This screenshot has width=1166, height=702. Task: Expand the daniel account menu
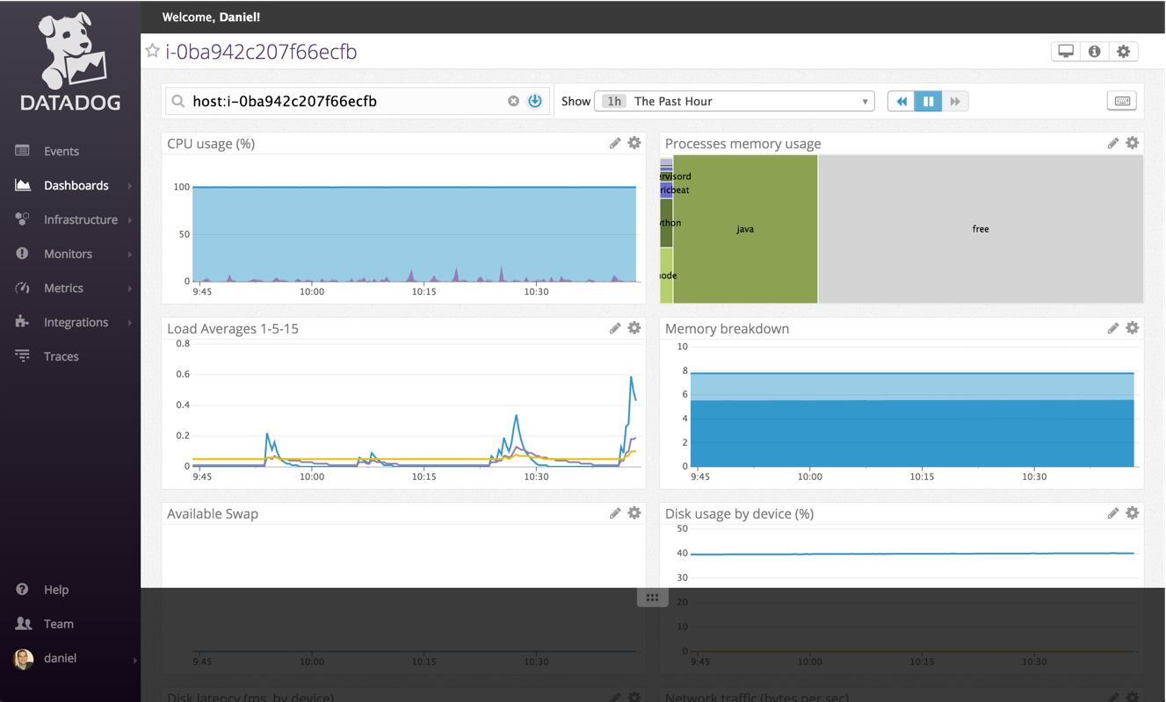(58, 658)
